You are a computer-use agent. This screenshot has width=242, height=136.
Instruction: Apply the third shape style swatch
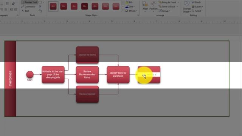pyautogui.click(x=74, y=6)
